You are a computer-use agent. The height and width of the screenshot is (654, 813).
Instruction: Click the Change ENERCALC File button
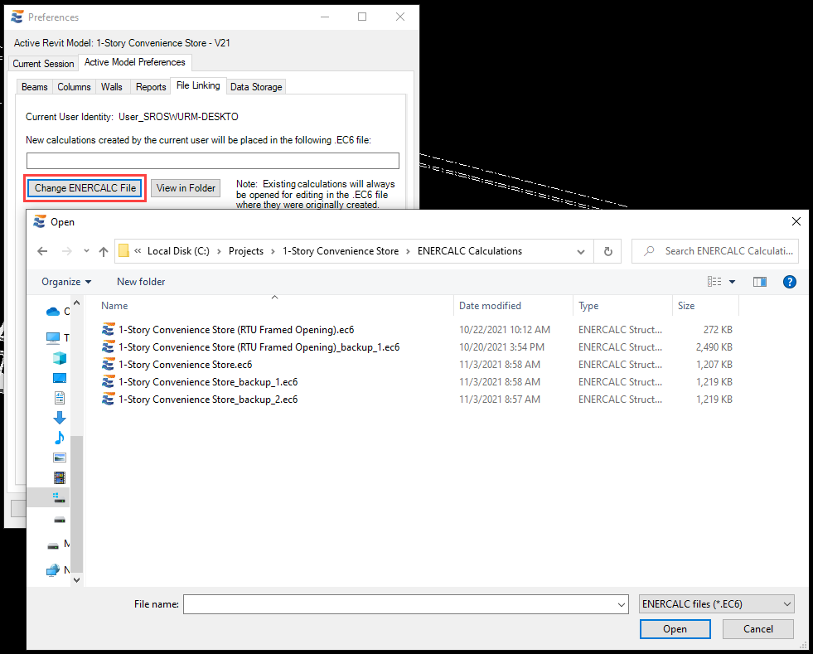(85, 188)
